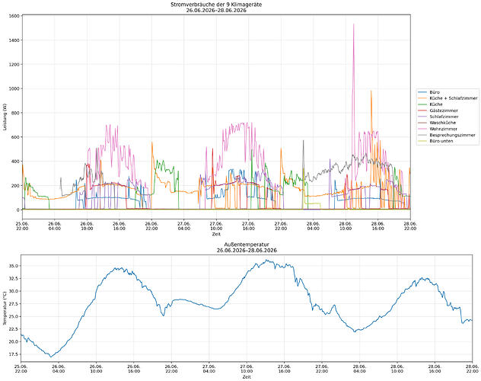Select the Küche + Schlafzimmer legend entry
The height and width of the screenshot is (381, 481).
(448, 98)
